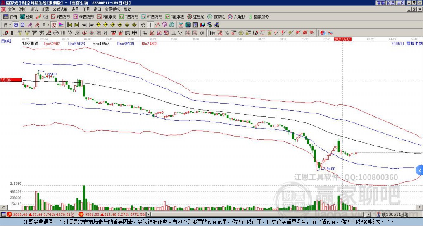The height and width of the screenshot is (226, 423).
Task: Click the horizontal scrollbar right arrow
Action: (368, 214)
